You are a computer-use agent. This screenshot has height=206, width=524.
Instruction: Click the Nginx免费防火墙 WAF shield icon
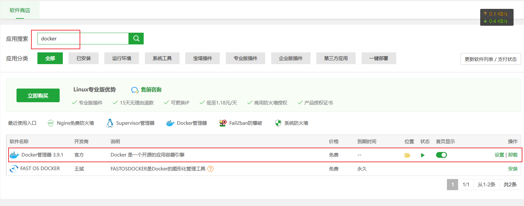(x=50, y=123)
